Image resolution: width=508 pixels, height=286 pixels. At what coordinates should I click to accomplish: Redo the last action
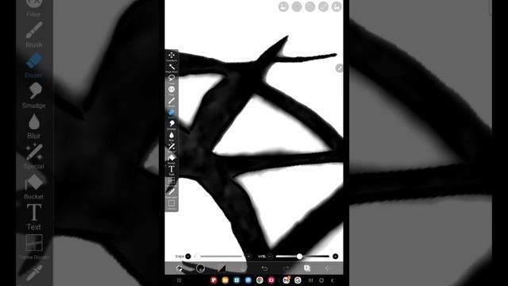point(286,269)
